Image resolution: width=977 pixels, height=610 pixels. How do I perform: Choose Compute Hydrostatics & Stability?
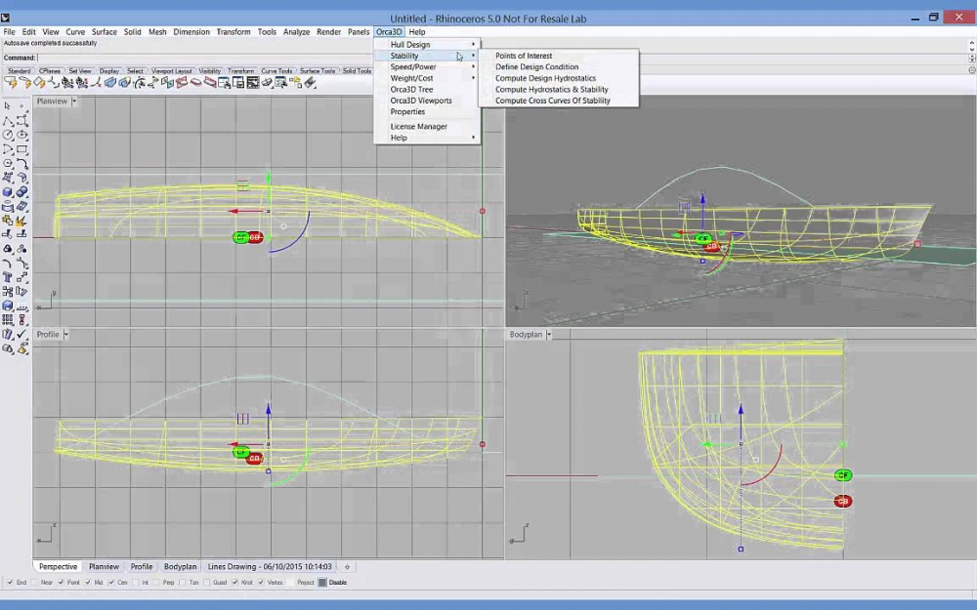point(551,90)
